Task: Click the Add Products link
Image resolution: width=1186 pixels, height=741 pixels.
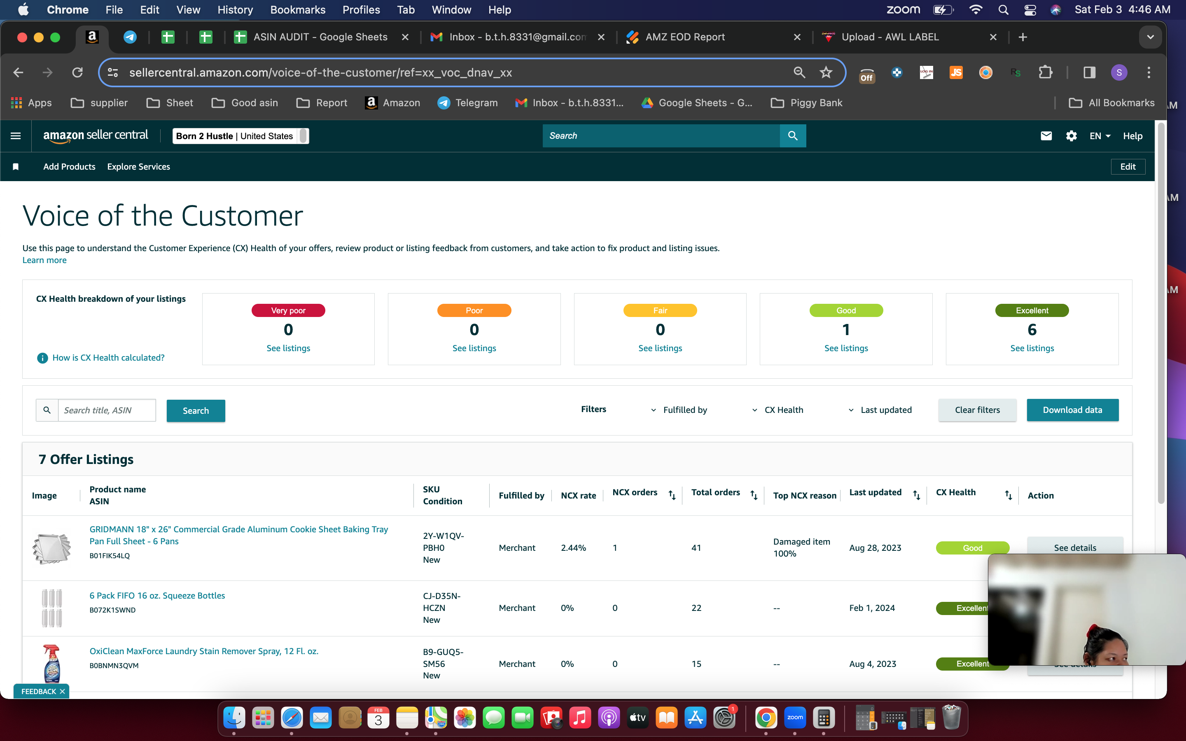Action: (x=69, y=167)
